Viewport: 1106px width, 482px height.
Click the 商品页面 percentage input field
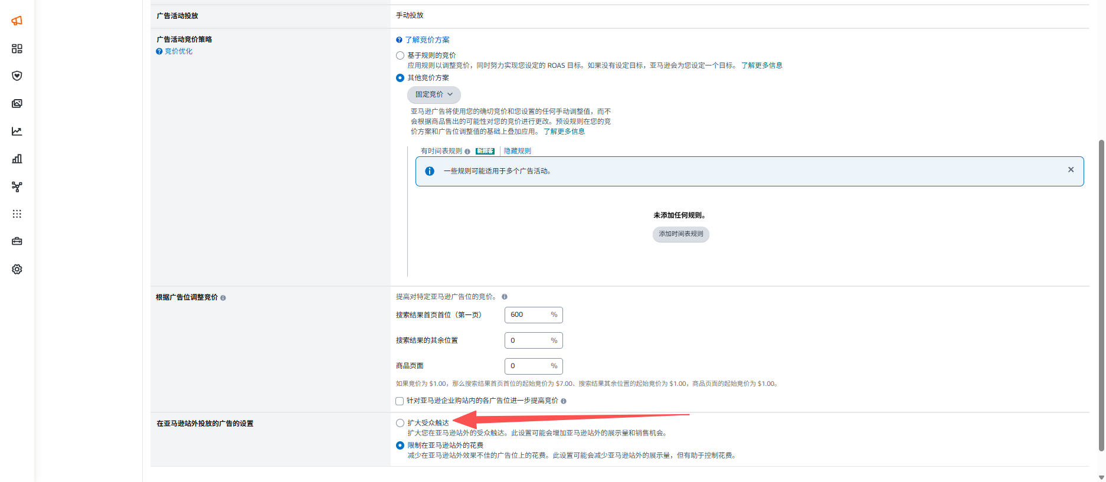tap(528, 366)
